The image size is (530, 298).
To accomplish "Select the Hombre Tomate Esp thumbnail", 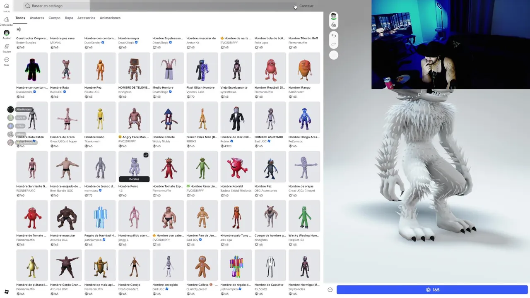I will [x=168, y=166].
